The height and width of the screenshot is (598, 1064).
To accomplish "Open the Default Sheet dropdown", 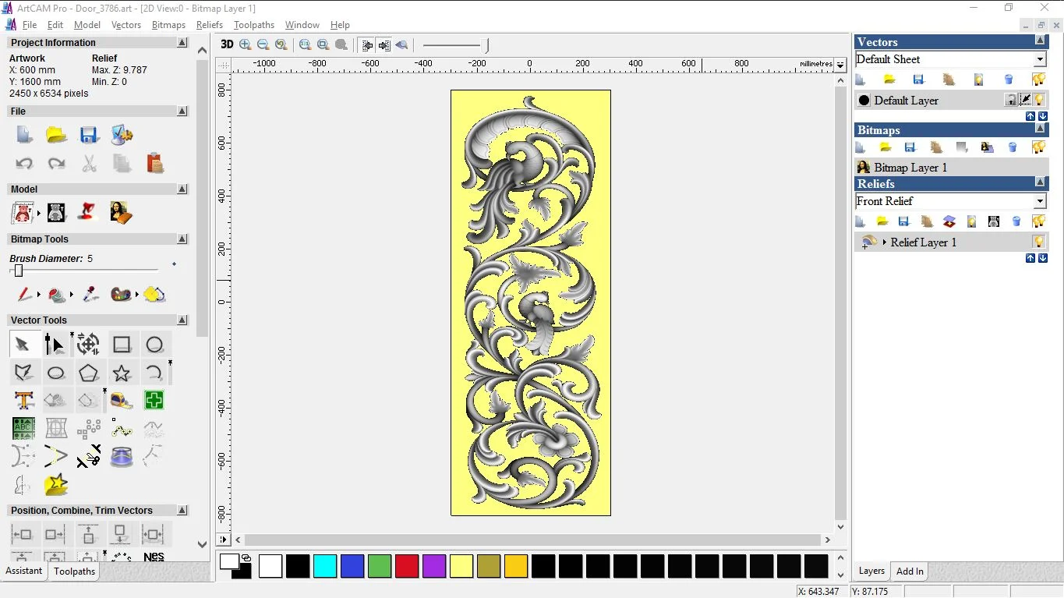I will point(1040,60).
